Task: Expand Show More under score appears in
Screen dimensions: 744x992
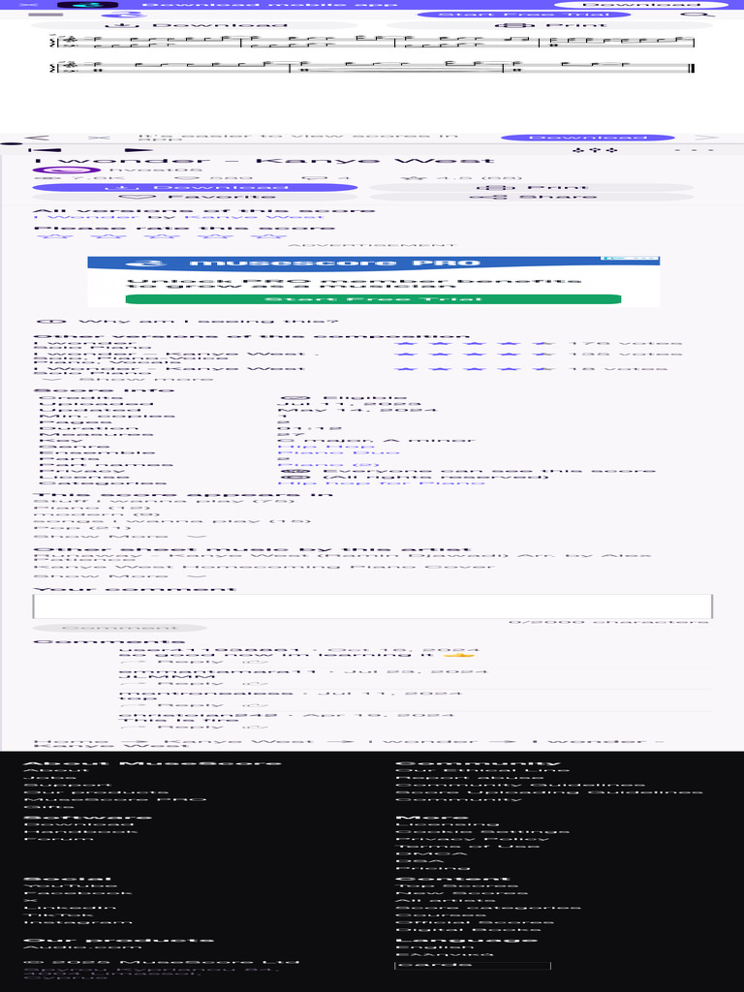Action: (120, 537)
